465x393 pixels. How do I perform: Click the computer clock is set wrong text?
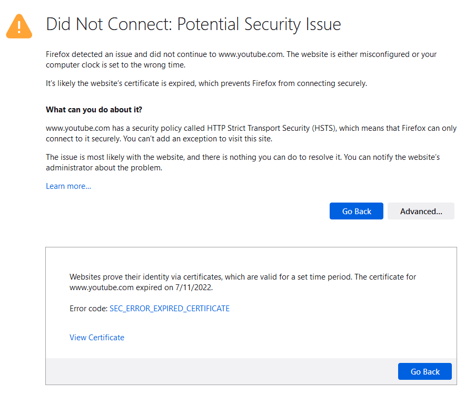click(x=115, y=65)
